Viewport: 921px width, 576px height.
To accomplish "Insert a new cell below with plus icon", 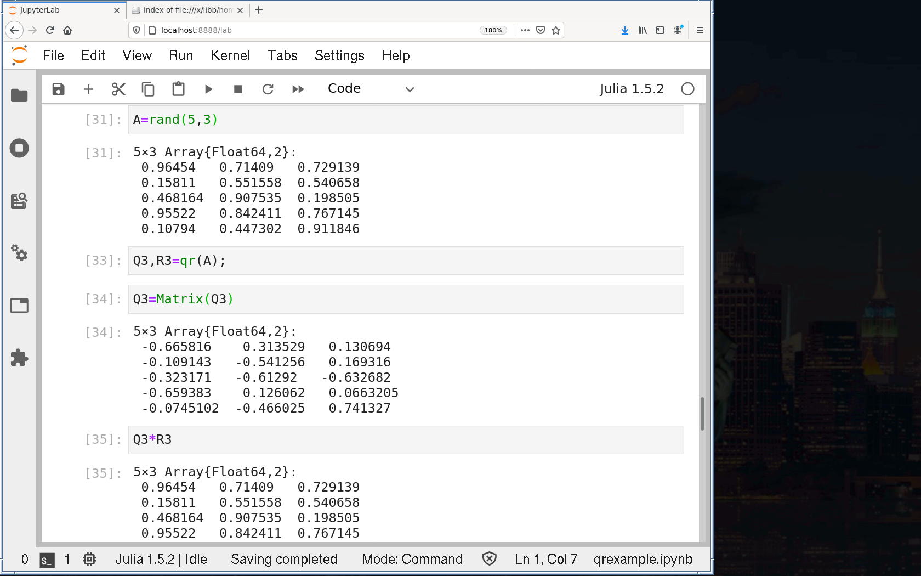I will click(x=88, y=89).
